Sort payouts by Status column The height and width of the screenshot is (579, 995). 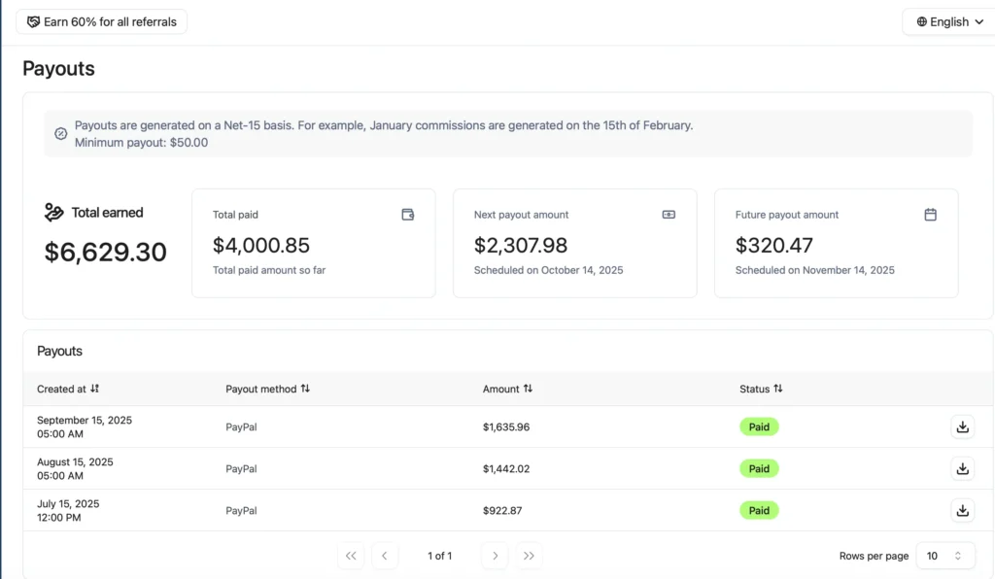point(778,389)
